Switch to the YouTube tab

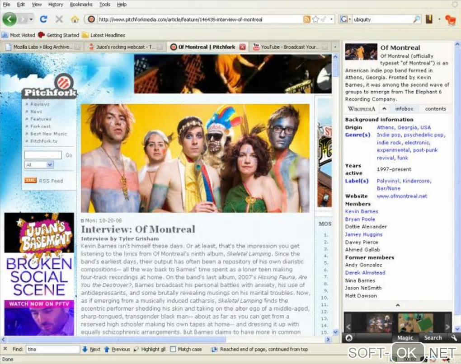(x=286, y=47)
